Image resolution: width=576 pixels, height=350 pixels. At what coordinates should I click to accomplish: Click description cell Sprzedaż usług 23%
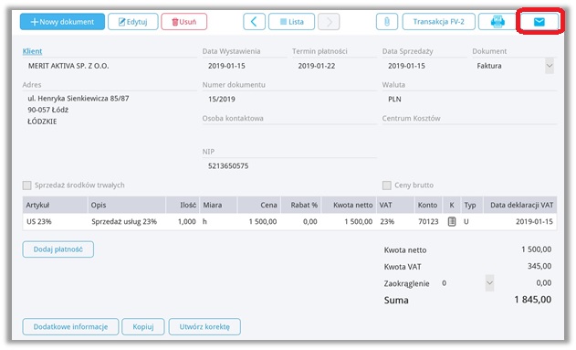tap(124, 222)
